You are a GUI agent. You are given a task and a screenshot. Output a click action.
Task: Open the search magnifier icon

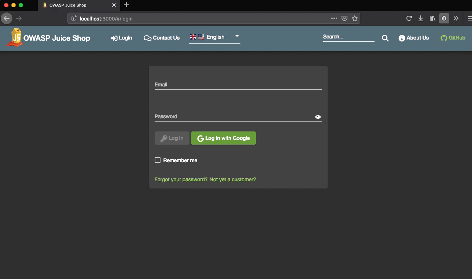[385, 38]
